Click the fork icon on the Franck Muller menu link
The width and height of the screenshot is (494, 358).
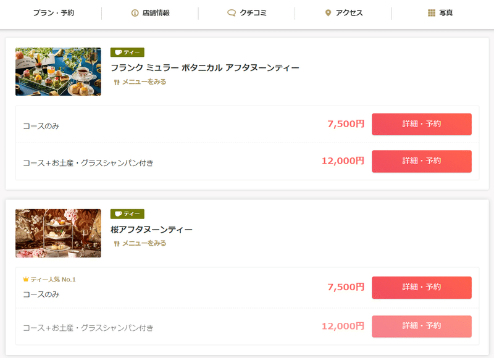[117, 82]
